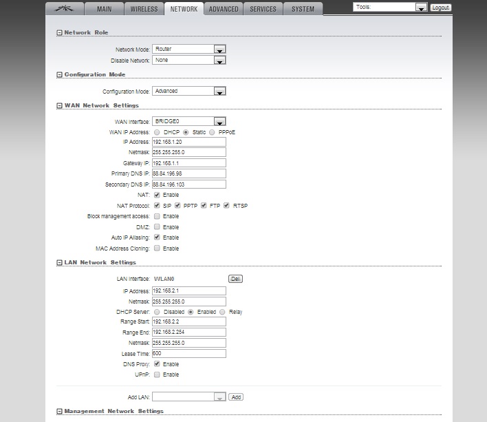Set DHCP Server to Enabled
This screenshot has width=487, height=422.
point(191,312)
